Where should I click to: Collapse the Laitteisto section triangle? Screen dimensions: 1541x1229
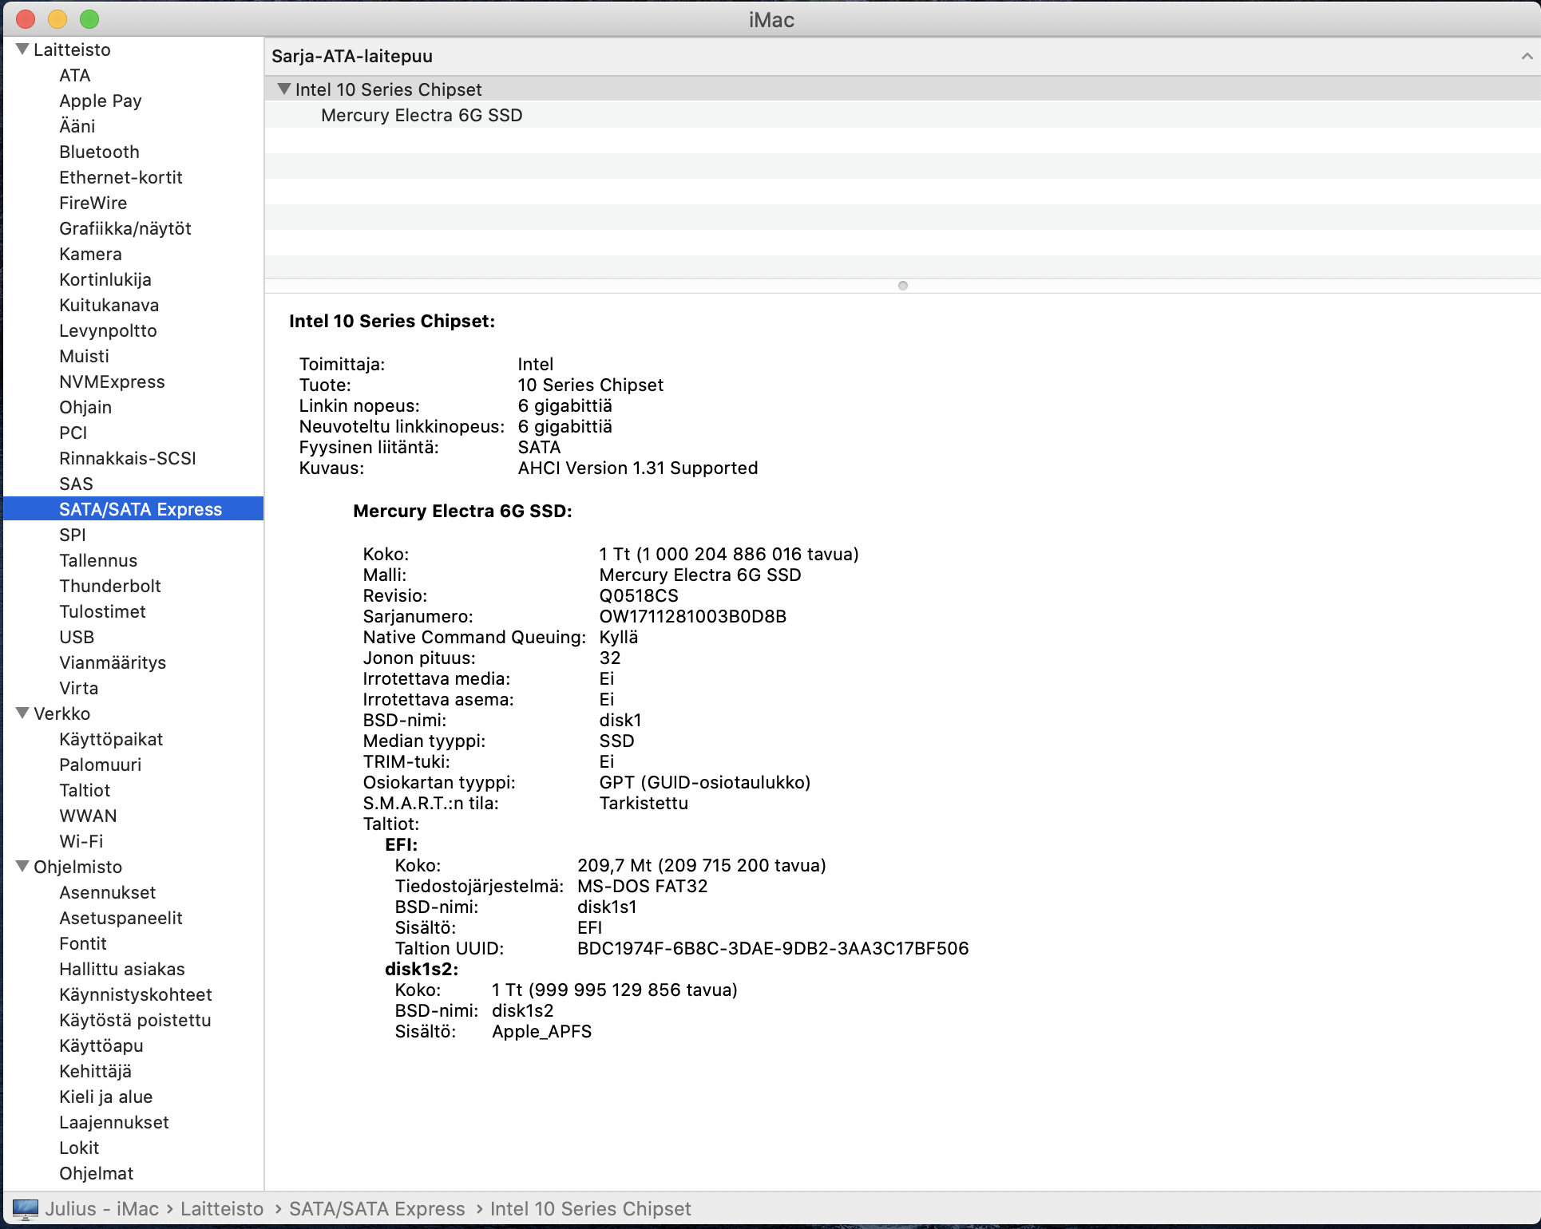[22, 49]
